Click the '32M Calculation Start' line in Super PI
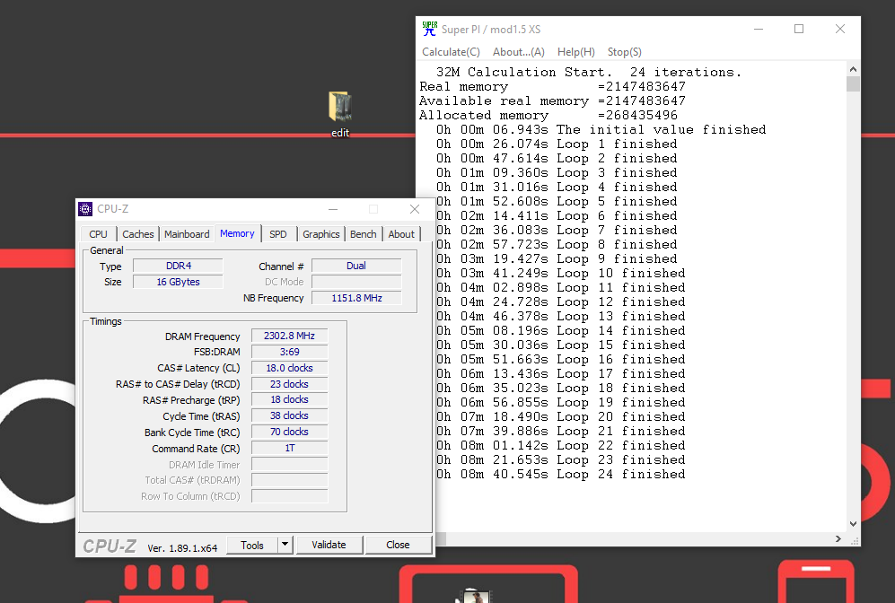 pos(589,72)
